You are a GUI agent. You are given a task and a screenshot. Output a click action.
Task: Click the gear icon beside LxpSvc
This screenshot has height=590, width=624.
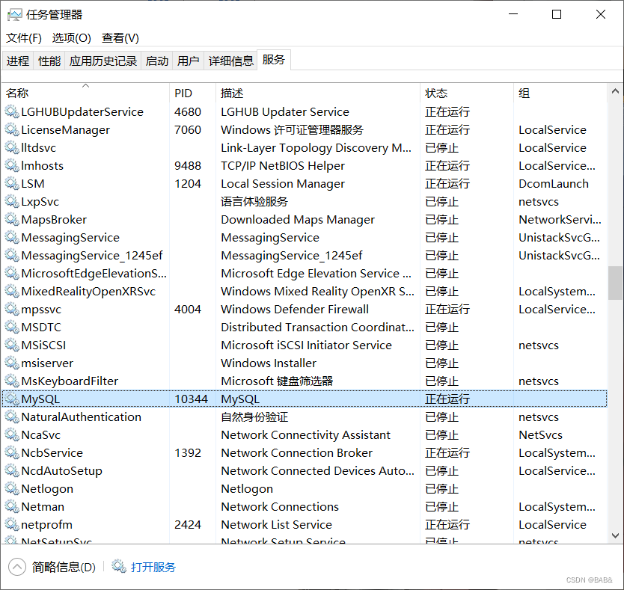click(x=12, y=201)
